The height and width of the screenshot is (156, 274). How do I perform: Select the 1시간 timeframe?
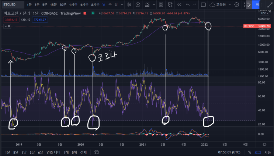[73, 5]
